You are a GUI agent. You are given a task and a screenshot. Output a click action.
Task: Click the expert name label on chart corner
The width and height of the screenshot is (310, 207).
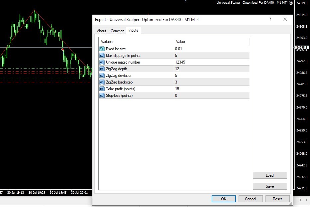pos(253,3)
